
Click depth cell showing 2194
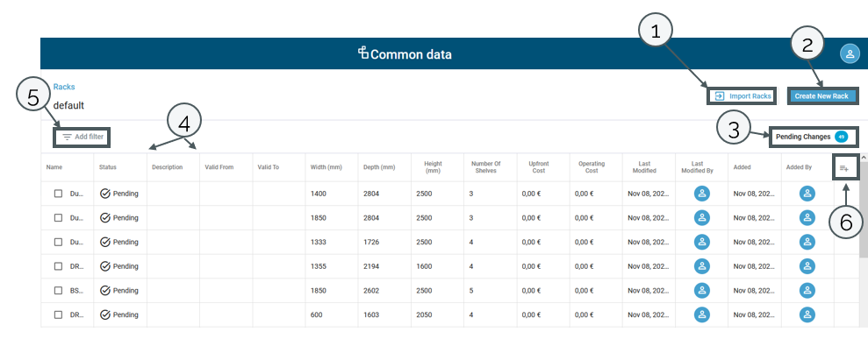(371, 266)
